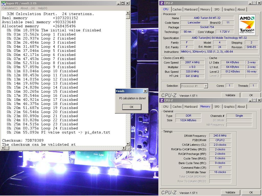Expand the Processor #1 selection dropdown
Image resolution: width=262 pixels, height=196 pixels.
[x=206, y=86]
